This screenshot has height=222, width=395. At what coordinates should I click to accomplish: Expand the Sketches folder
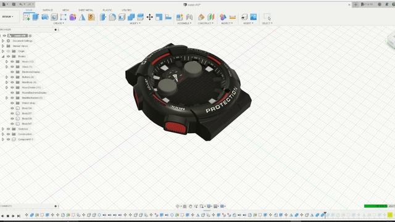3,129
